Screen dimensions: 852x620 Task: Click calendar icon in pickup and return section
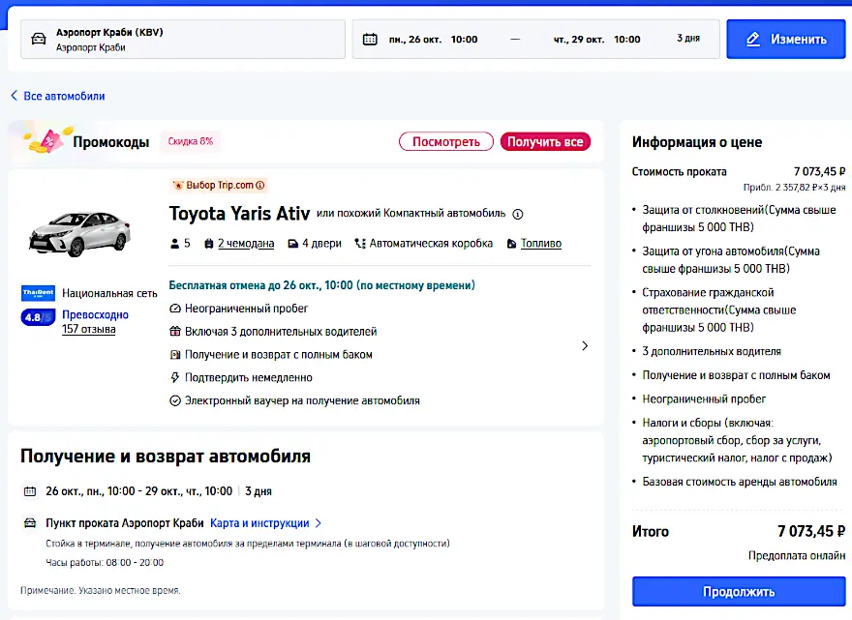coord(30,491)
